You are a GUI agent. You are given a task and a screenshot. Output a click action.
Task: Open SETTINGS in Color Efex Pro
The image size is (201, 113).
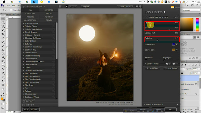click(35, 110)
